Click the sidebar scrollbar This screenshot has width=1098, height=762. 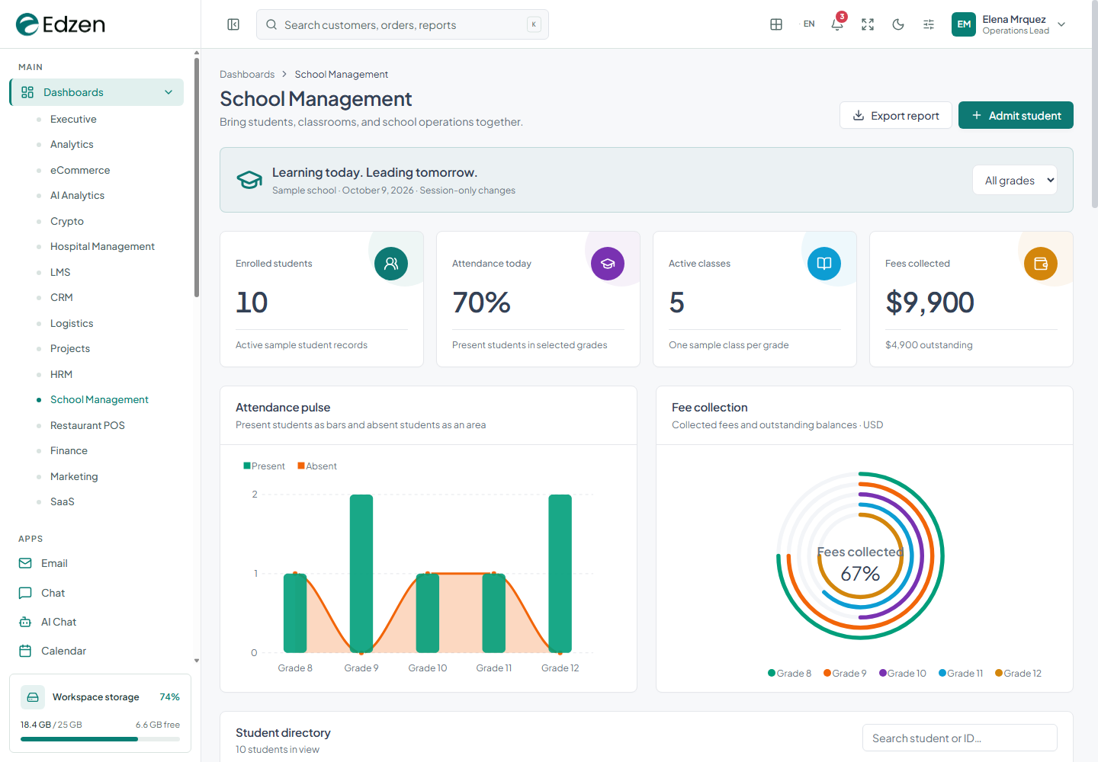tap(197, 177)
